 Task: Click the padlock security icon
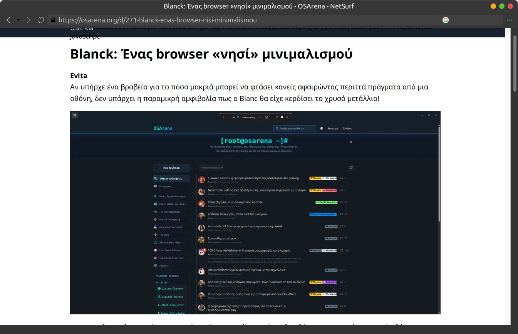pyautogui.click(x=53, y=20)
